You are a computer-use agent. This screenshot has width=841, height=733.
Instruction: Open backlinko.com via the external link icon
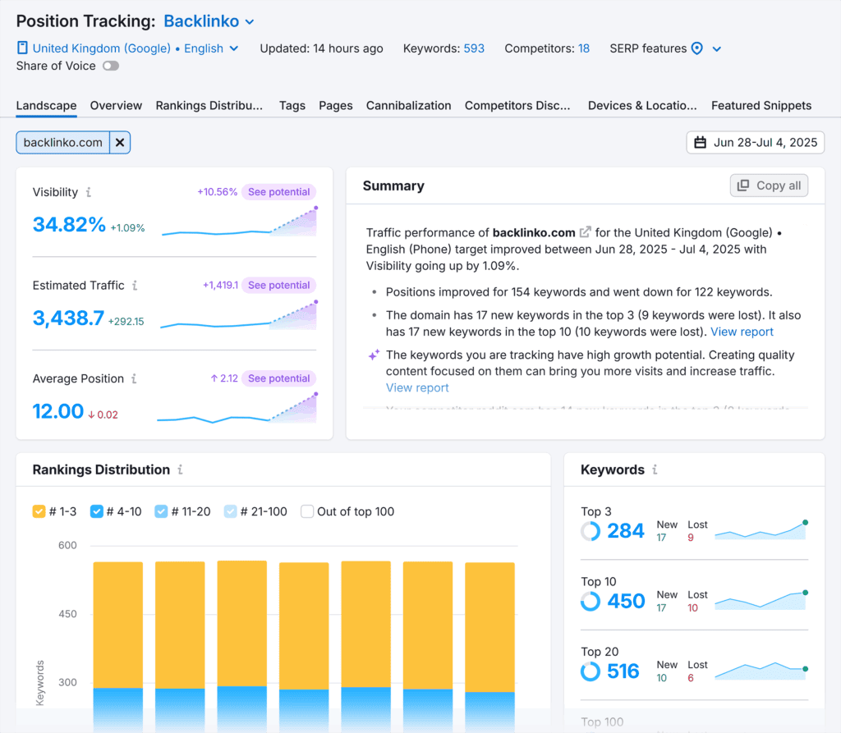(585, 232)
